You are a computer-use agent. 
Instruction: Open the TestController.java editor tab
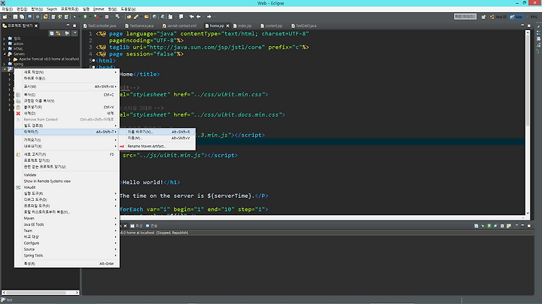coord(100,26)
